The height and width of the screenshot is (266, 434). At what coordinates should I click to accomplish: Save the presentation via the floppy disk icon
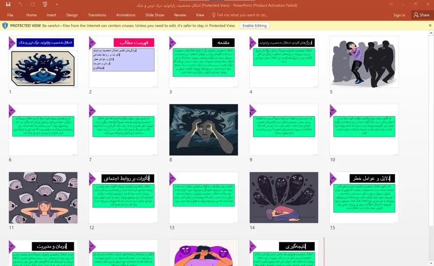point(8,4)
